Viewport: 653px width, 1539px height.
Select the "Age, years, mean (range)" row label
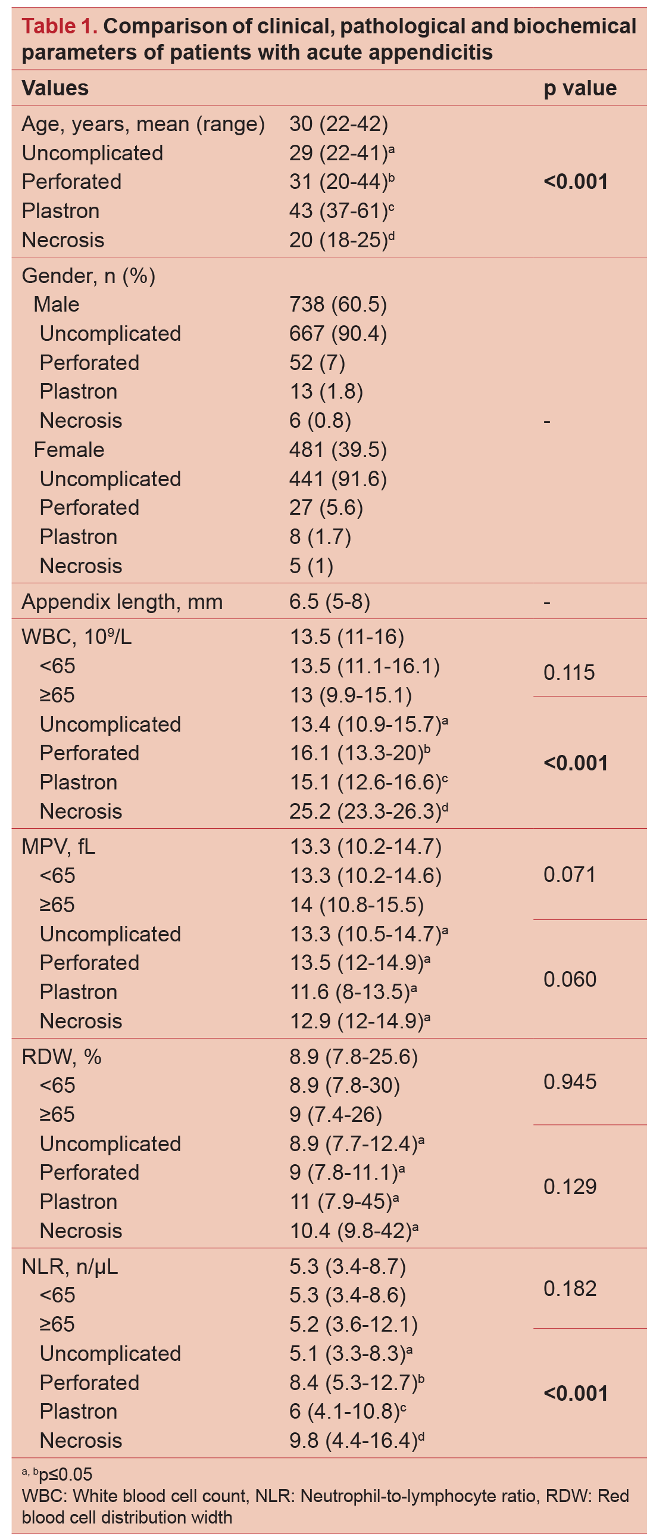pos(143,125)
